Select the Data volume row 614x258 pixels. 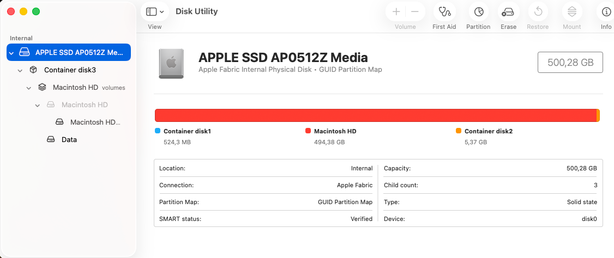tap(69, 139)
